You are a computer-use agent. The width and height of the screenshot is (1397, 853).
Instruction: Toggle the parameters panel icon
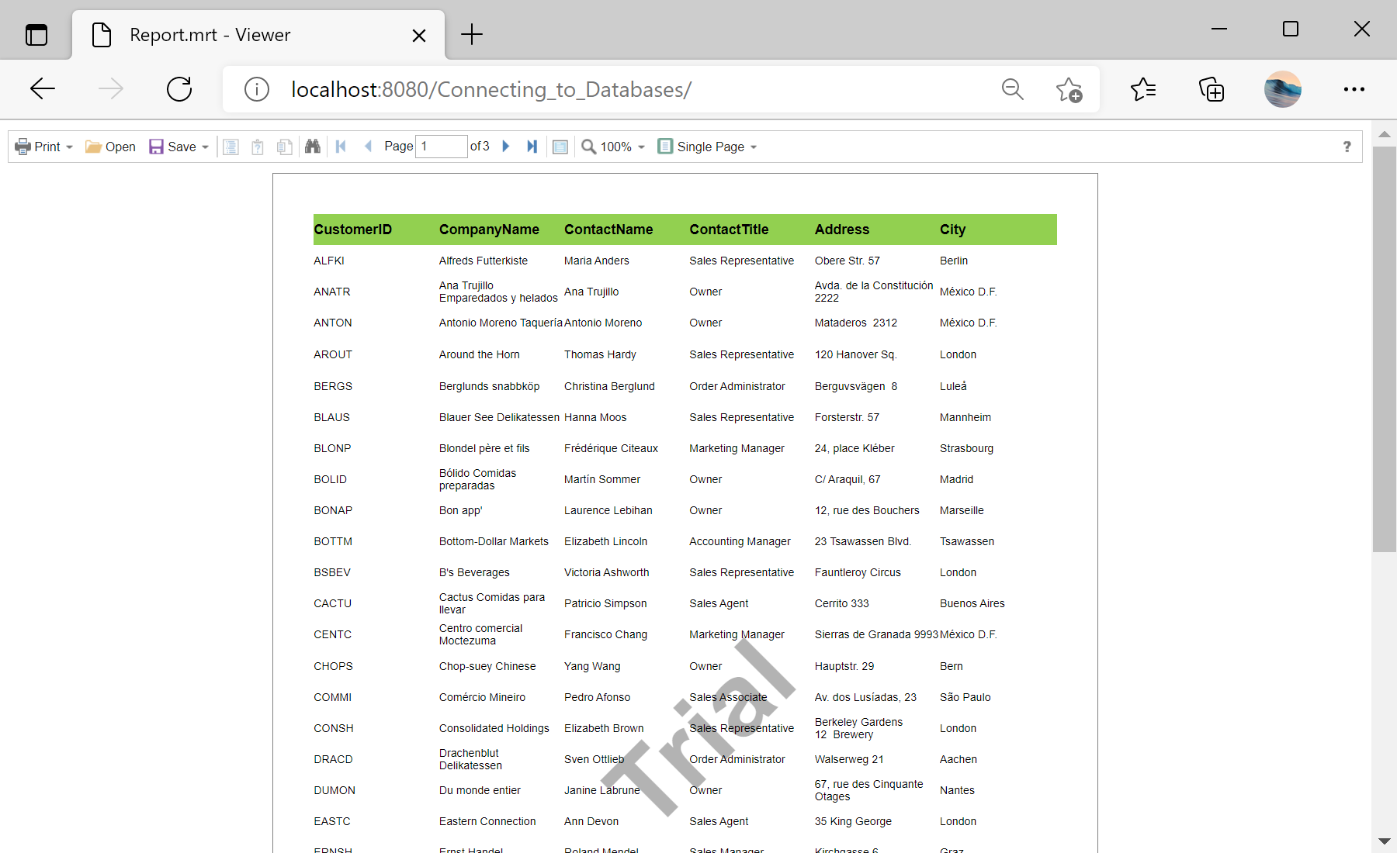pyautogui.click(x=258, y=147)
